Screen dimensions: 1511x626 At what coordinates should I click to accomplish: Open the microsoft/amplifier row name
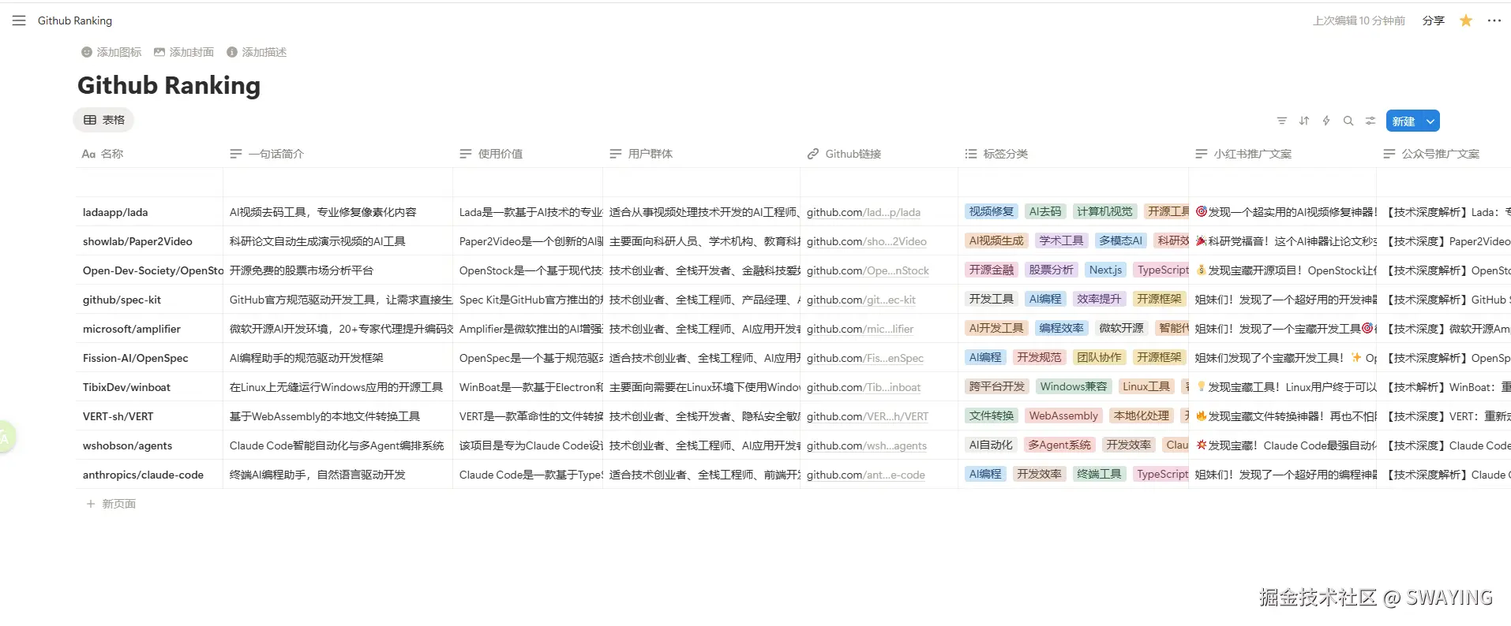(132, 329)
